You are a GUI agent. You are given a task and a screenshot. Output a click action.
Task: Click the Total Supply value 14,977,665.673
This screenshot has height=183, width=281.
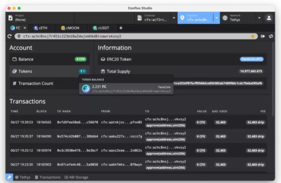point(251,71)
